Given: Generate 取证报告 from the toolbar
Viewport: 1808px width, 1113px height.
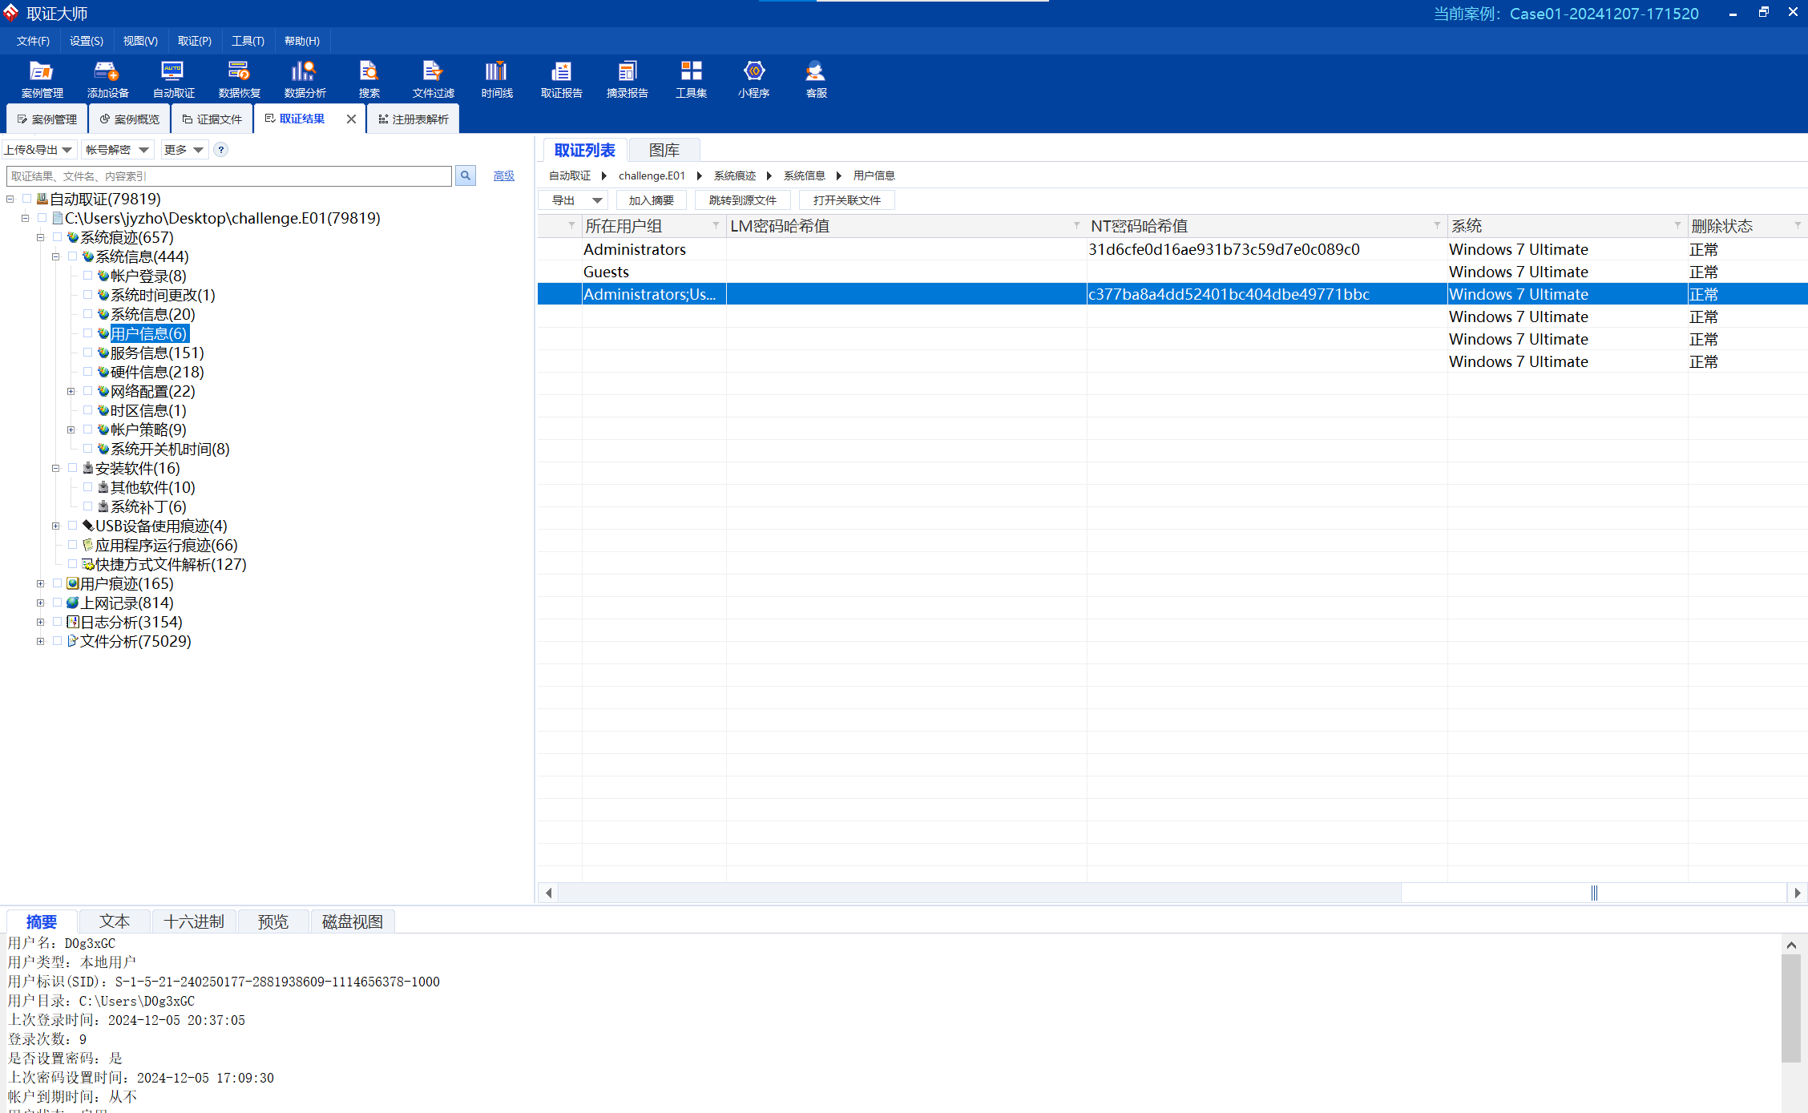Looking at the screenshot, I should [561, 79].
